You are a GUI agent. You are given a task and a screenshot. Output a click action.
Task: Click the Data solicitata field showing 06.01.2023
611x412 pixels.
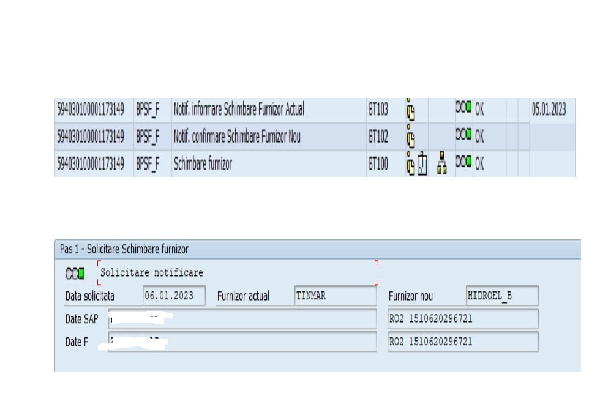(174, 296)
